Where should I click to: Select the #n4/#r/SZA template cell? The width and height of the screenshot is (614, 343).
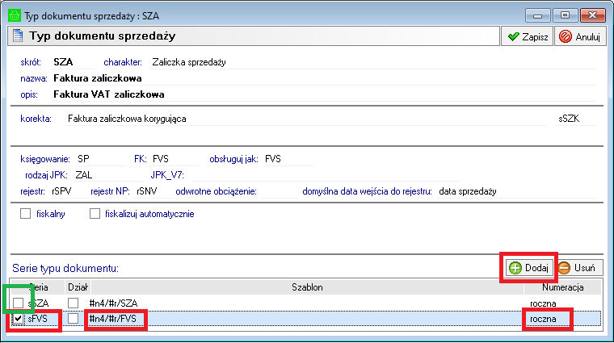tap(113, 303)
